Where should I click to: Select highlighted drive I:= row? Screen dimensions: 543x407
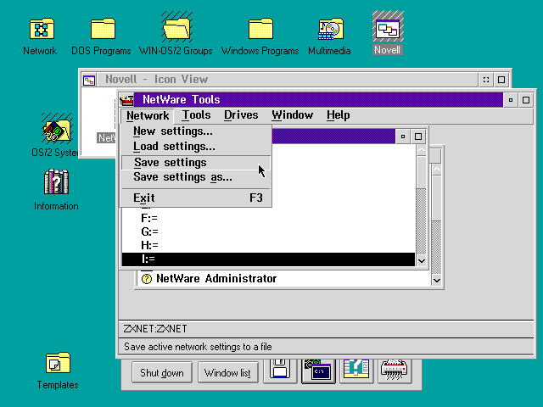pyautogui.click(x=268, y=259)
